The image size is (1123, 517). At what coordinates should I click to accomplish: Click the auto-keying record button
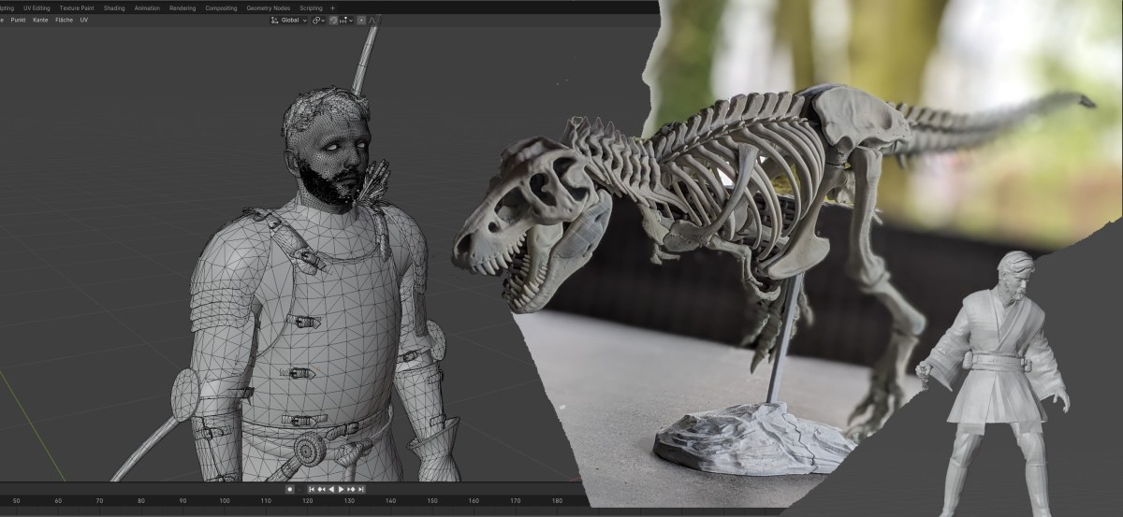290,489
